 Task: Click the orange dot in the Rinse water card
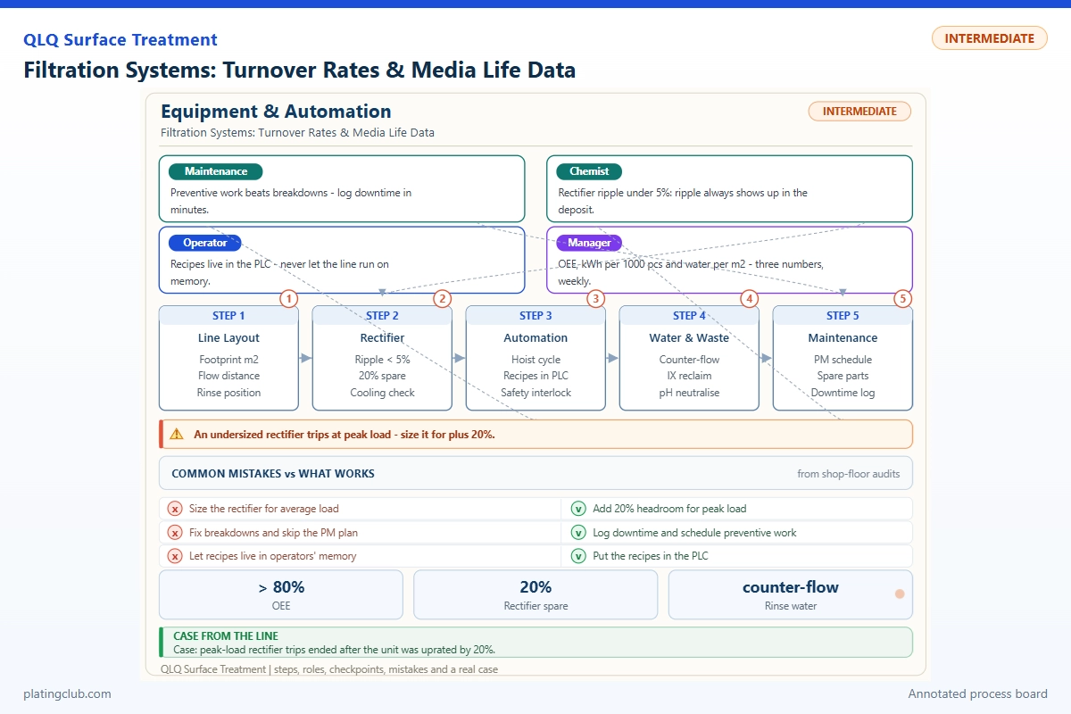[900, 594]
